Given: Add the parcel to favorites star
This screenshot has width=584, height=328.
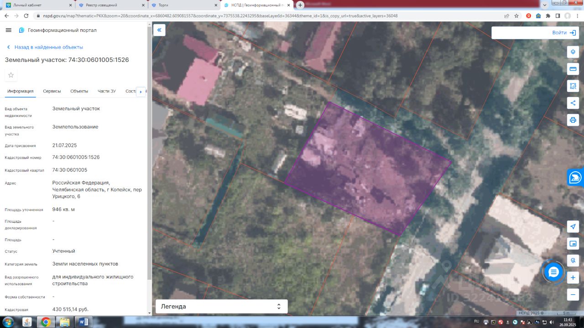Looking at the screenshot, I should tap(11, 75).
